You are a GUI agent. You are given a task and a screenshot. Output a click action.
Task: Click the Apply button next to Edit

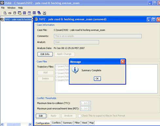(x=54, y=116)
